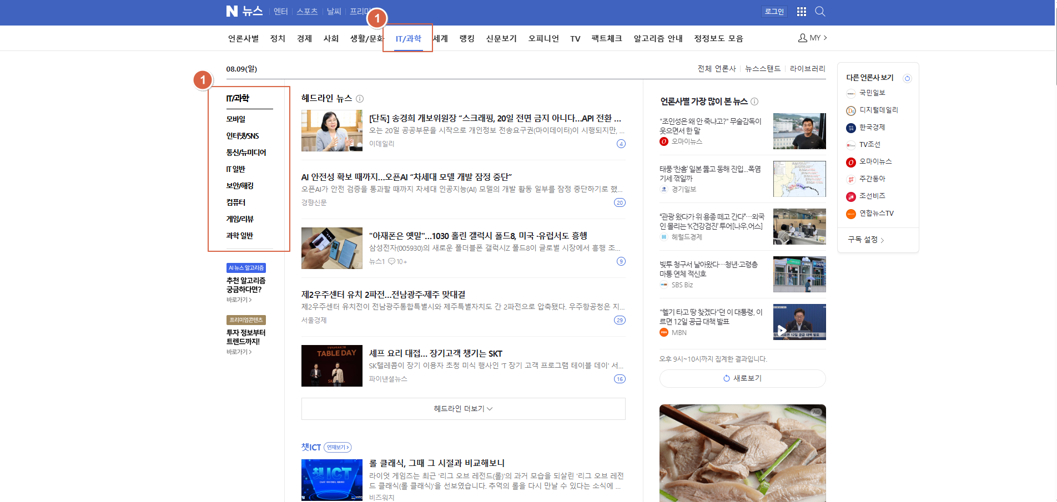Click the 로그인 button
This screenshot has width=1057, height=502.
point(774,12)
